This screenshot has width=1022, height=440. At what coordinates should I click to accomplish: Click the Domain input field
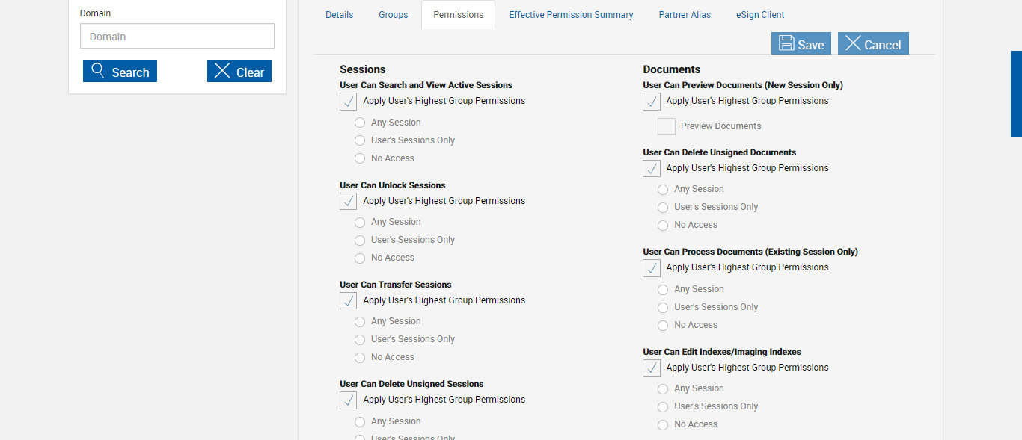pyautogui.click(x=177, y=36)
